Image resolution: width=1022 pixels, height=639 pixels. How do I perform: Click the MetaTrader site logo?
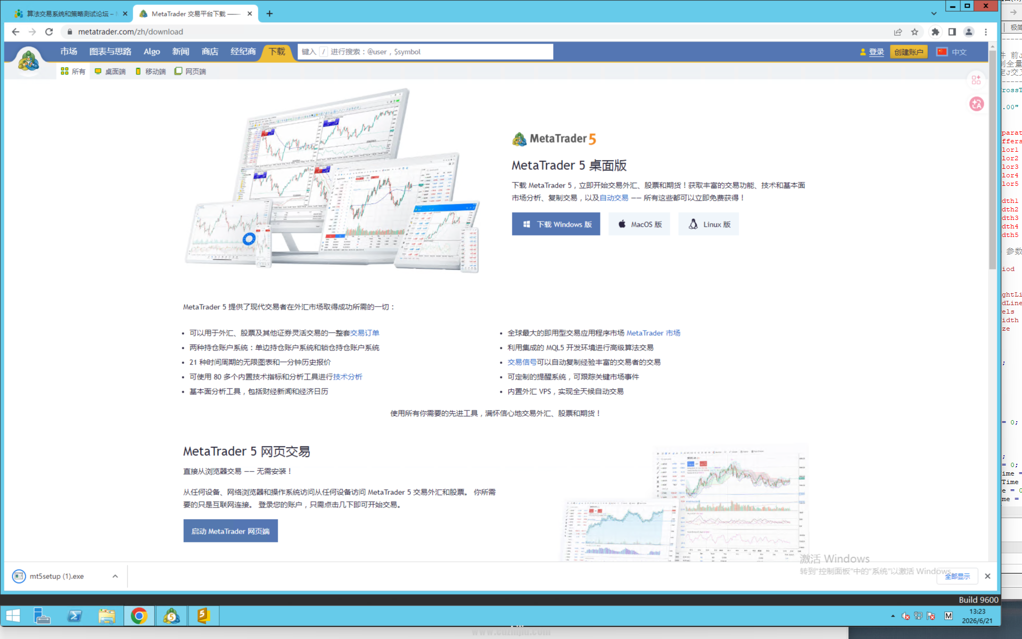29,61
